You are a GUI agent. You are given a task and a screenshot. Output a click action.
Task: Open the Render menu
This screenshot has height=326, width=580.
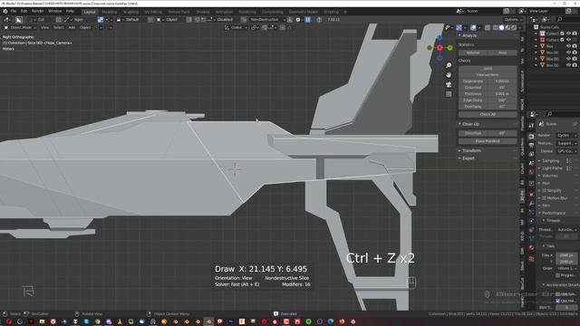(x=37, y=12)
